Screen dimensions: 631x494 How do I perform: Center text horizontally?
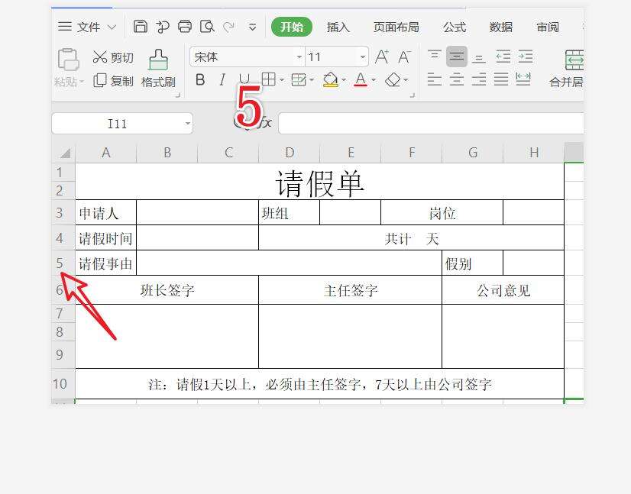[456, 79]
